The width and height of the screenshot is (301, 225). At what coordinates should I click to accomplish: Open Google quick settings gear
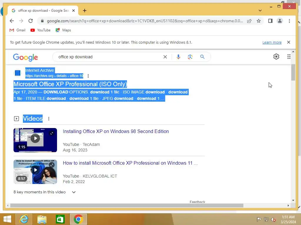(x=276, y=57)
